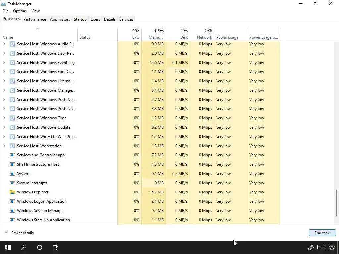The image size is (339, 254).
Task: Expand Service Host: Windows Error Re... row
Action: pos(4,53)
